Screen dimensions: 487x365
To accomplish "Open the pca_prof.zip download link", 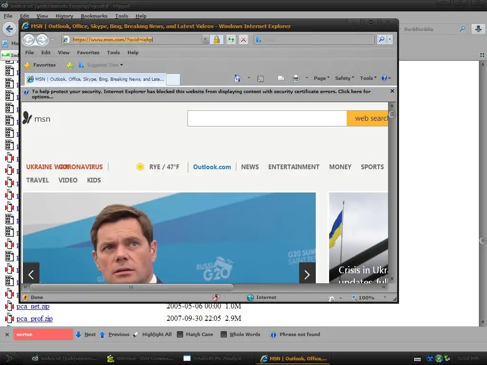I will pos(34,319).
